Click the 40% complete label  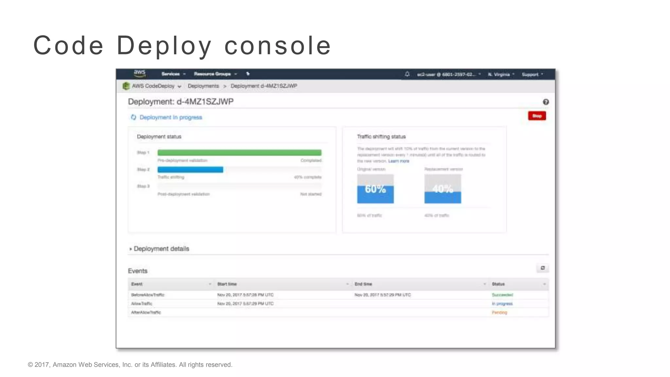pyautogui.click(x=308, y=177)
